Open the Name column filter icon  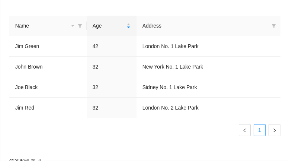[80, 26]
